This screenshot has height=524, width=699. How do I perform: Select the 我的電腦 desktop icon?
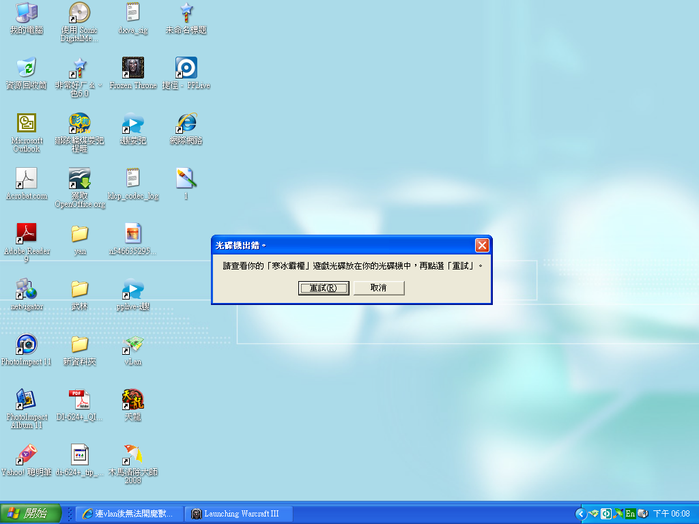coord(27,14)
